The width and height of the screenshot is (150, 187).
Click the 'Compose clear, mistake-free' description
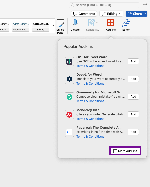(x=101, y=97)
